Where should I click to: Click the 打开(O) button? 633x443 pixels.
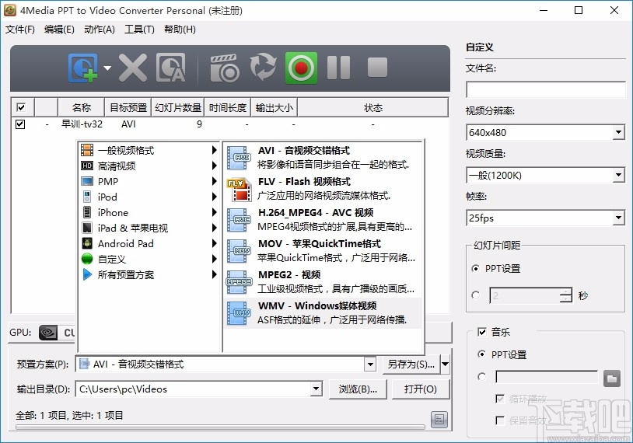coord(420,389)
